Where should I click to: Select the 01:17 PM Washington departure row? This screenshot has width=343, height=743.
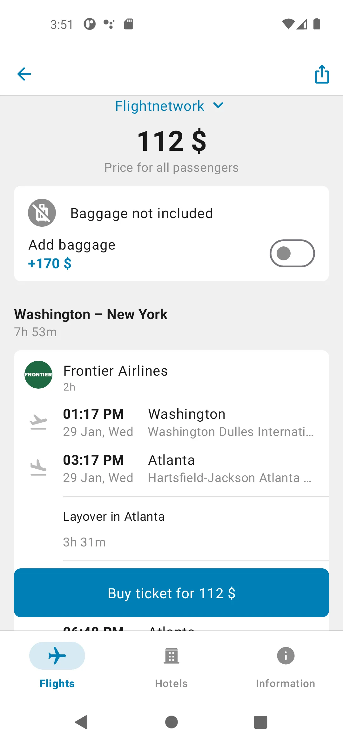171,423
